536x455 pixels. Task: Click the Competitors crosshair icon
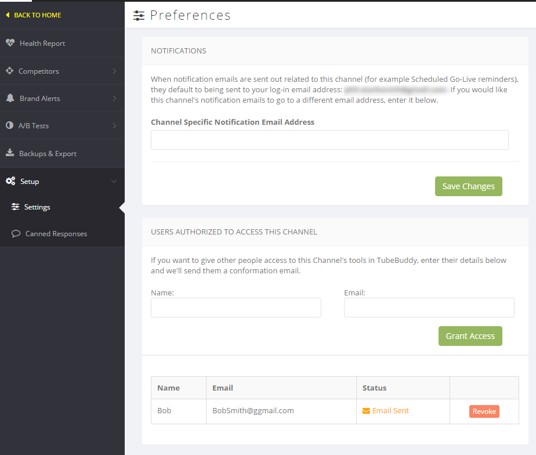[x=9, y=71]
